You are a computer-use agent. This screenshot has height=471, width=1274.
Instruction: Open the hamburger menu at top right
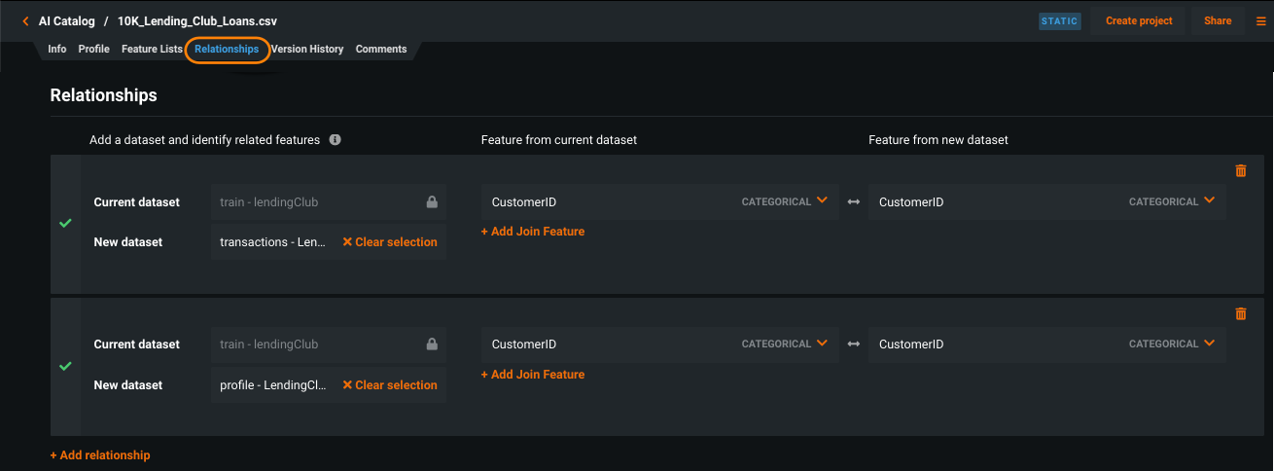click(1261, 20)
